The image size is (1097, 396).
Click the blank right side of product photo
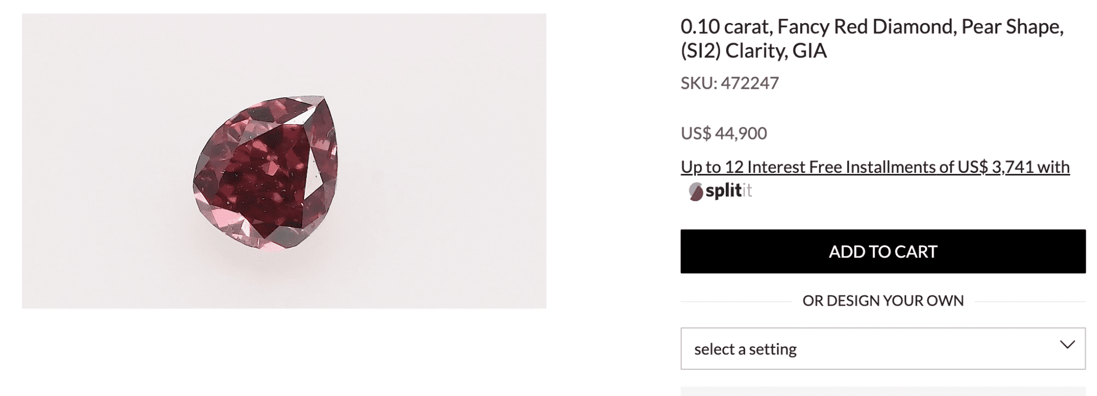point(455,161)
